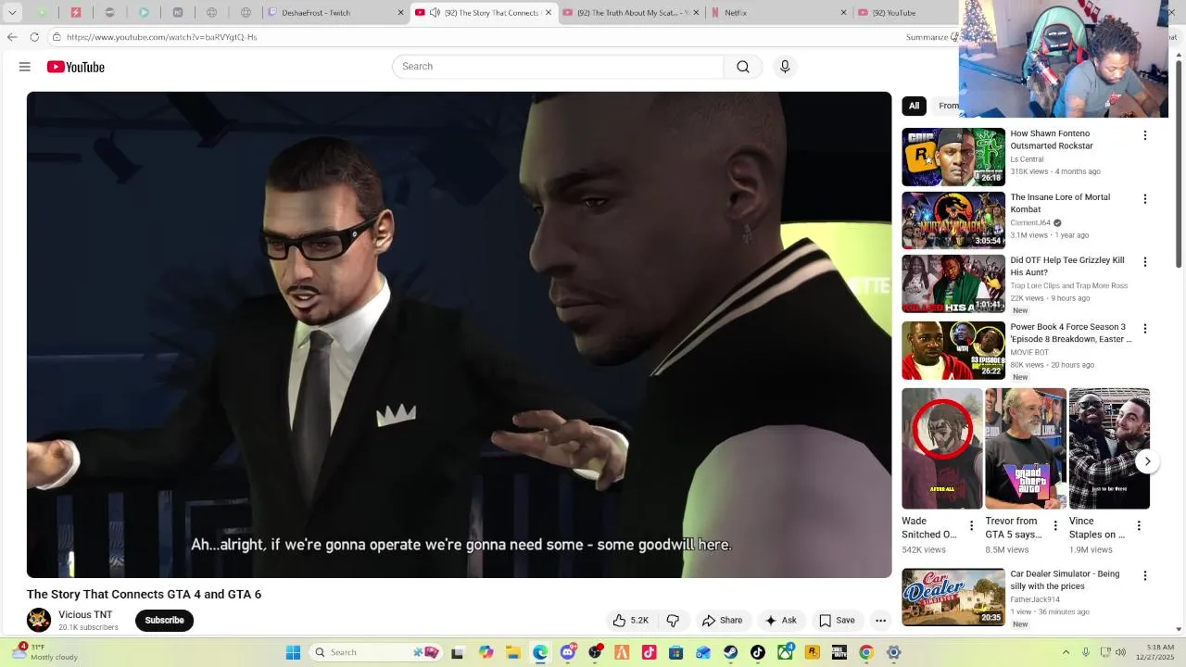The image size is (1186, 667).
Task: Open Wade Snitched short thumbnail
Action: click(x=942, y=448)
